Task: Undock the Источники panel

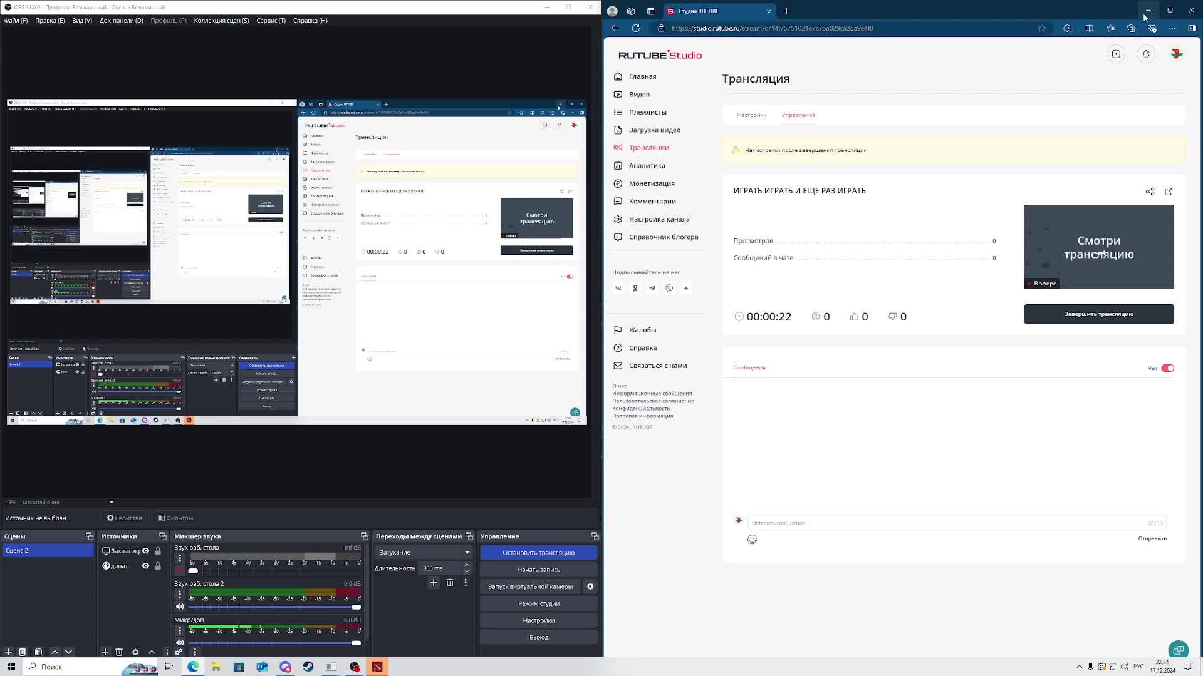Action: (x=163, y=536)
